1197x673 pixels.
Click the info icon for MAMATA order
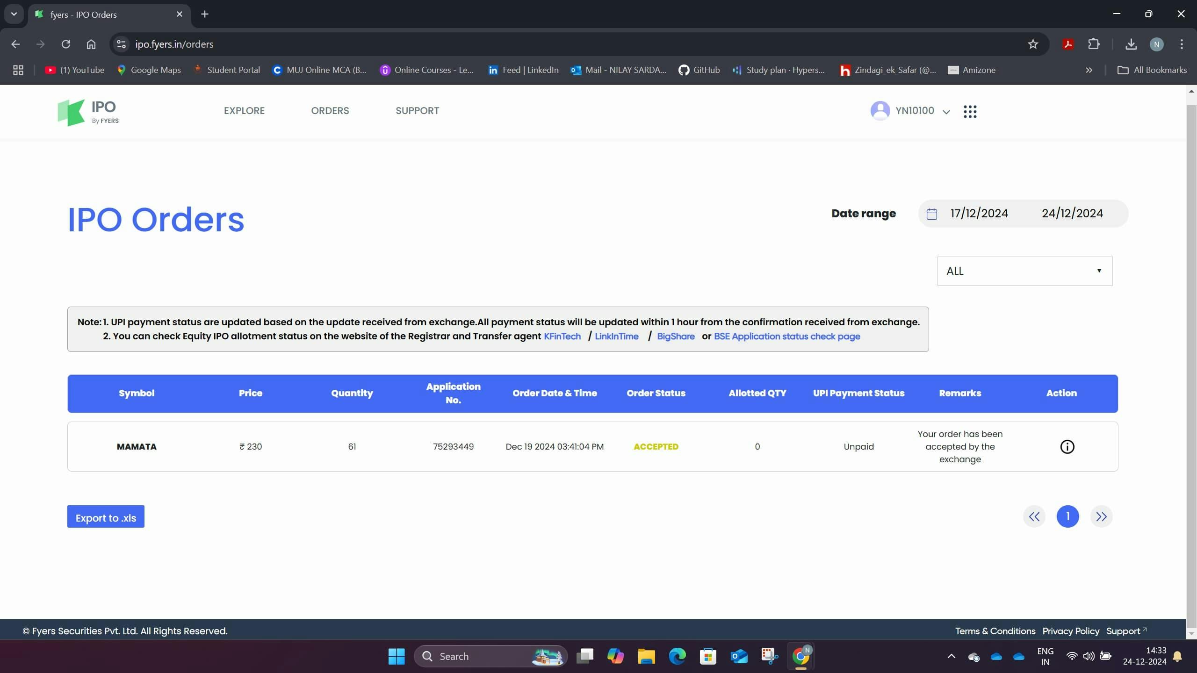(1067, 446)
